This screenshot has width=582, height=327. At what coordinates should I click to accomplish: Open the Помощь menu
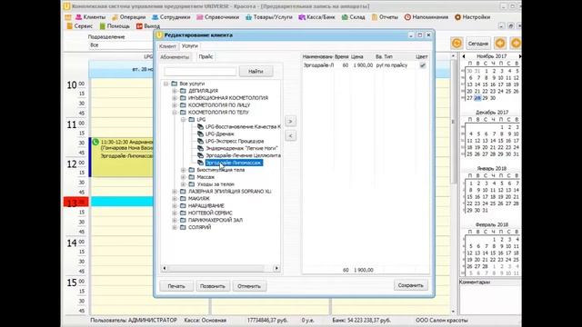[115, 26]
